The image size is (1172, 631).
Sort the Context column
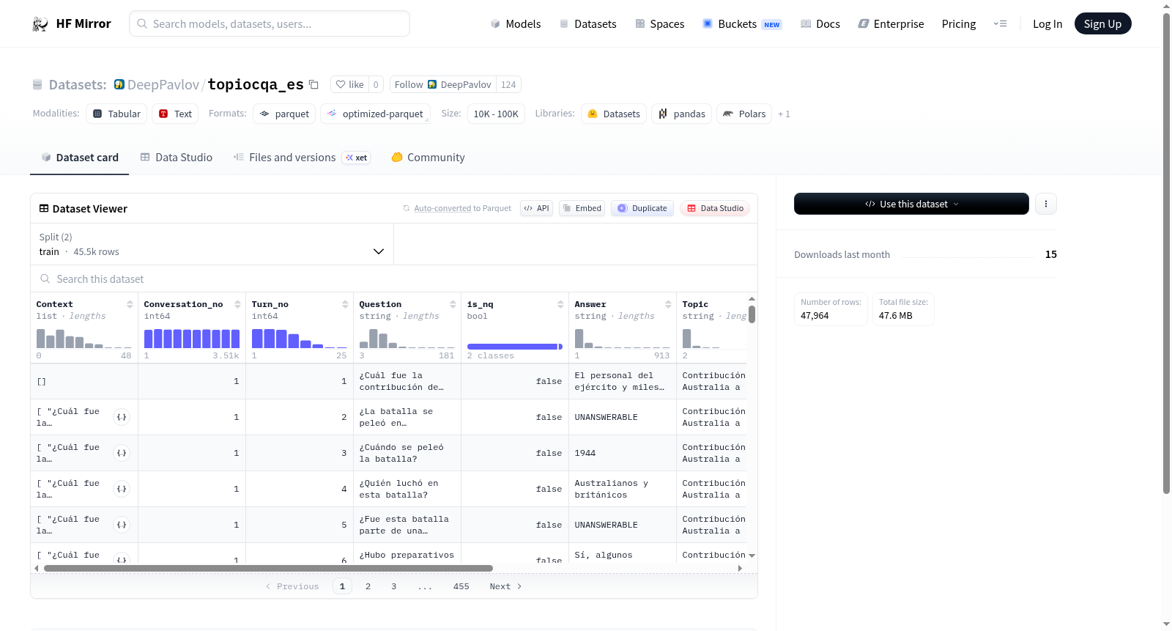[130, 304]
